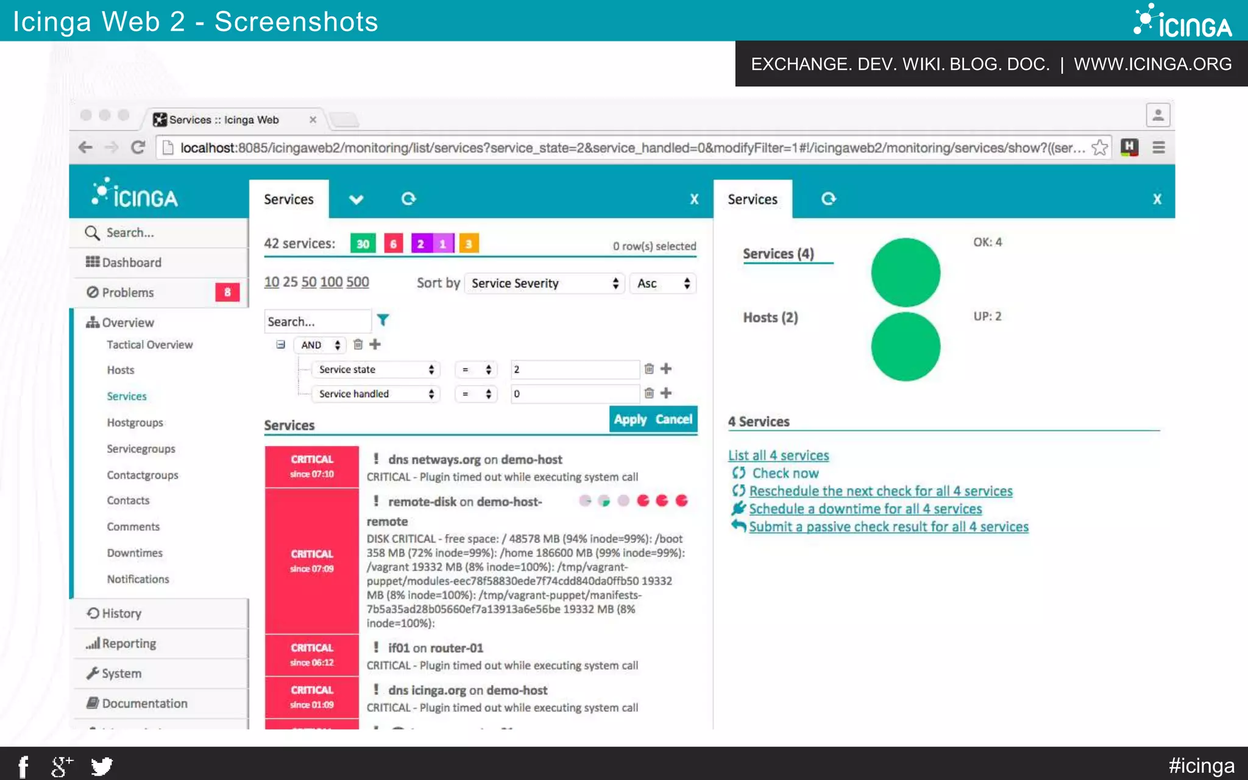Add a condition to the AND group
Screen dimensions: 1248x780
tap(375, 344)
